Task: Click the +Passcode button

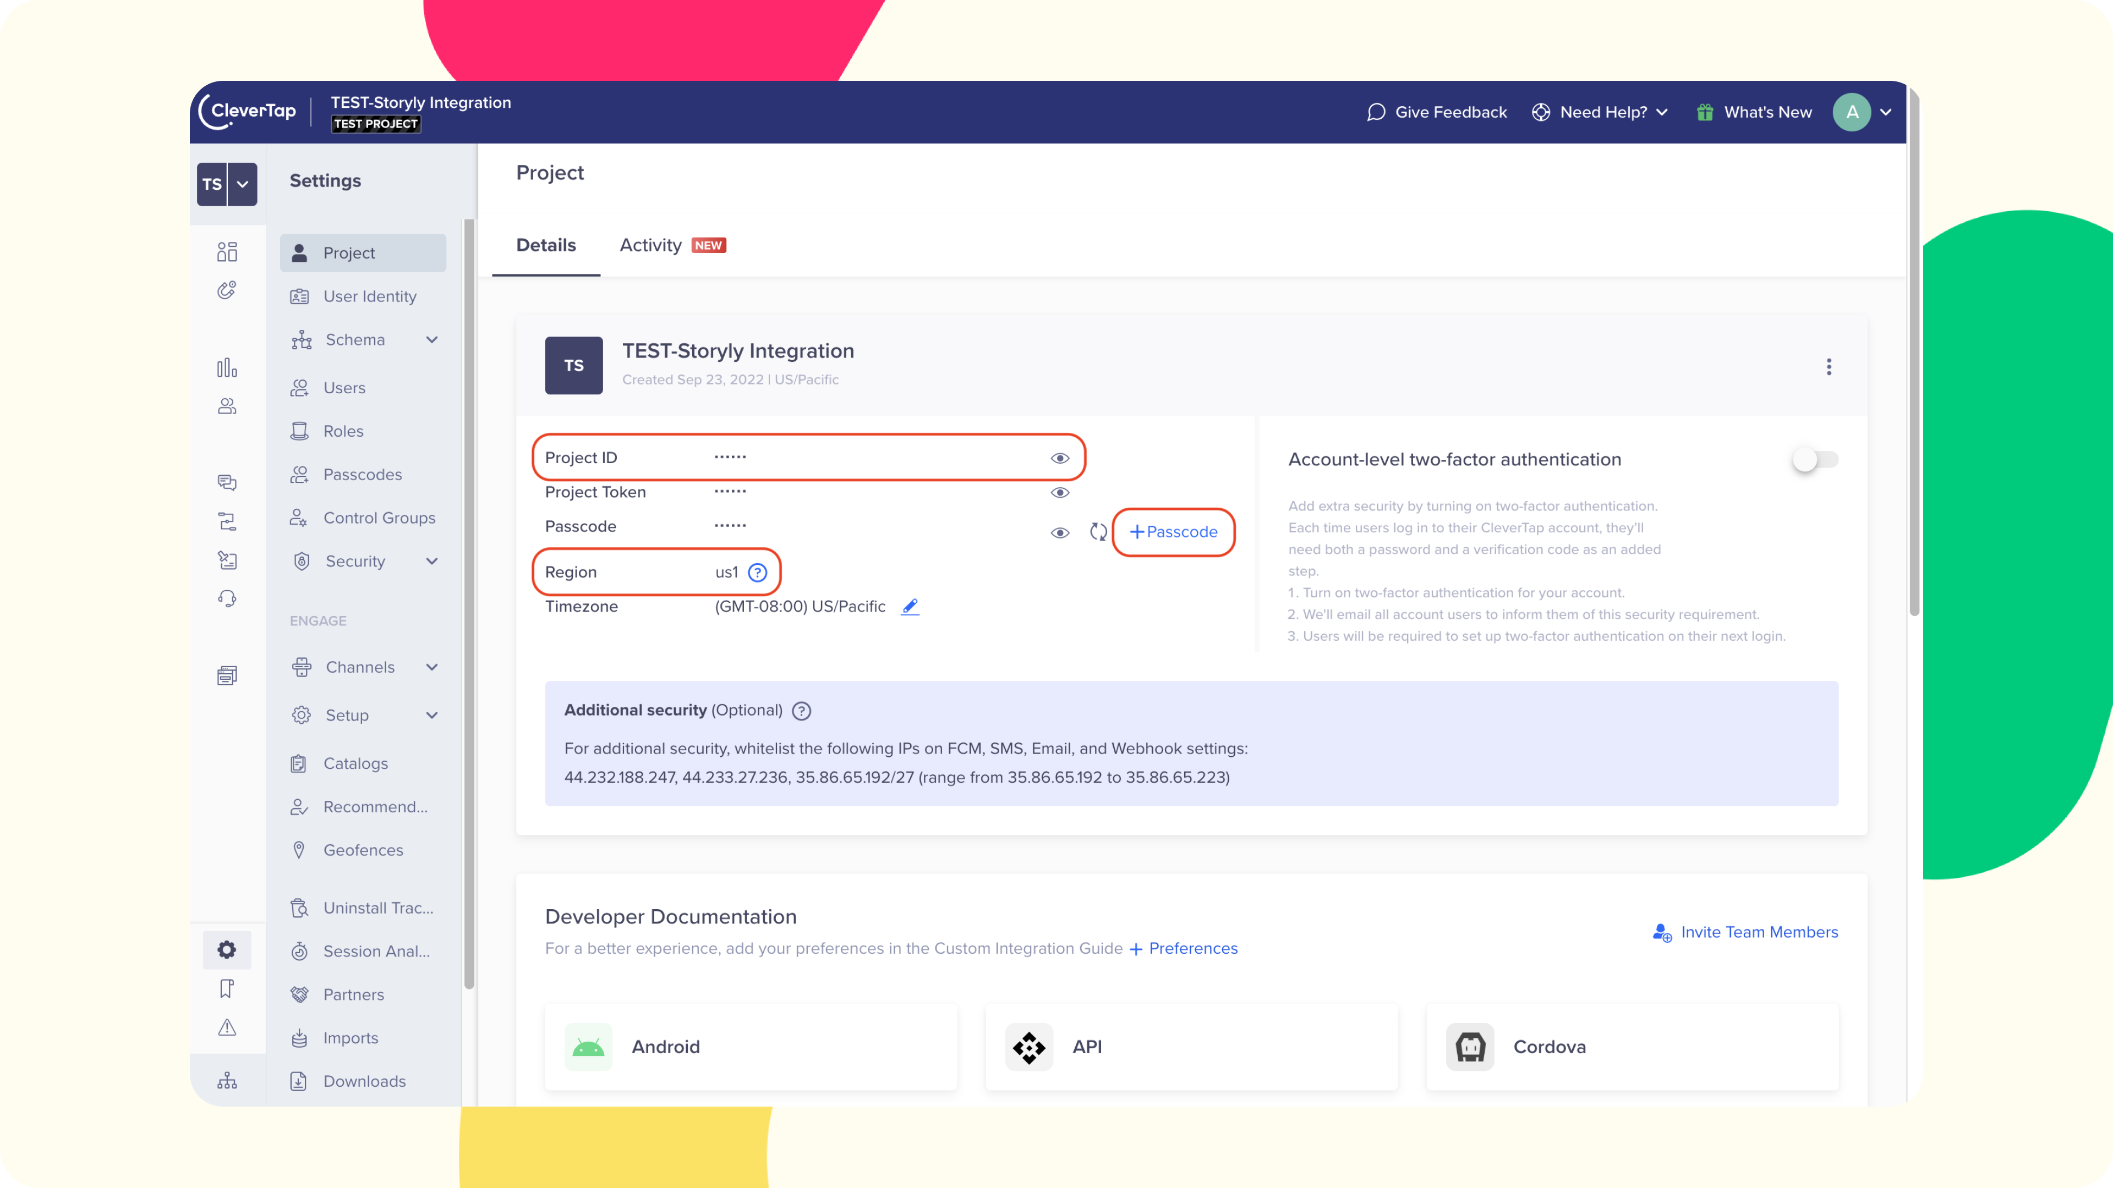Action: pyautogui.click(x=1173, y=532)
